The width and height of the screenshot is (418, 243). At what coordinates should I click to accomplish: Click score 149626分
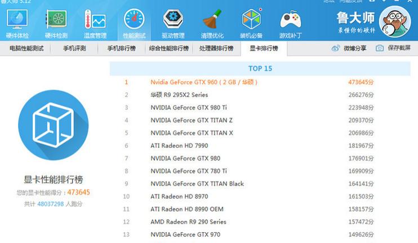(361, 235)
